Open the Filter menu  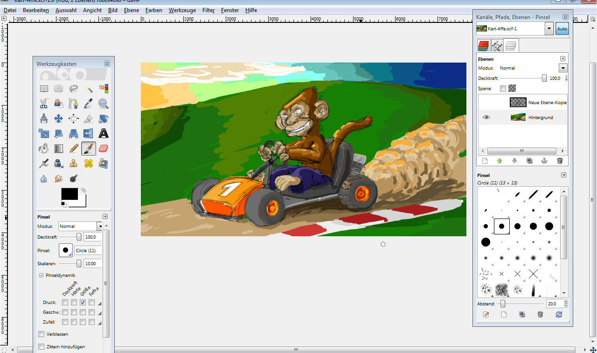coord(208,10)
